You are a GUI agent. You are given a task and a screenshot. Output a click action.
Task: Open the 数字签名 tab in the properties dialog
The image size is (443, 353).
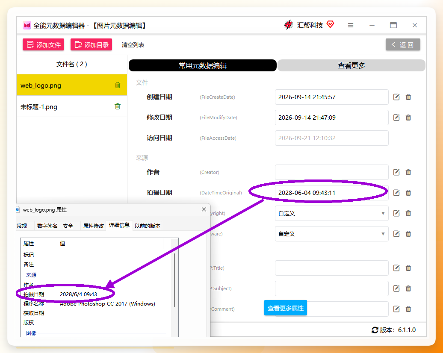point(47,226)
